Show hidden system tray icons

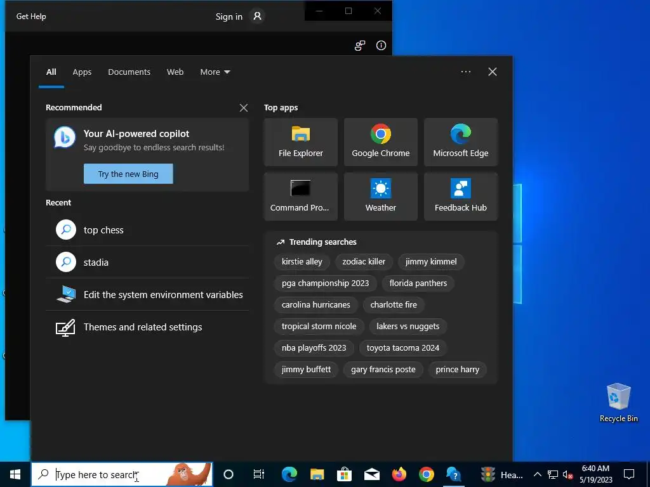pos(537,474)
